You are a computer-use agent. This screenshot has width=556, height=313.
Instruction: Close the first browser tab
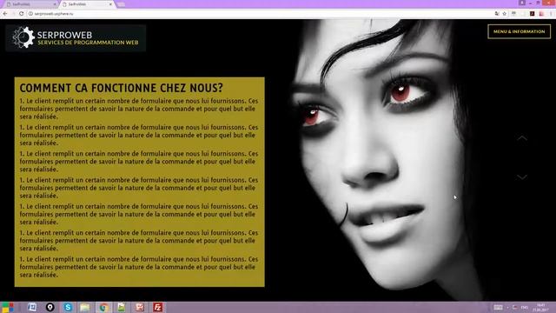click(x=55, y=4)
